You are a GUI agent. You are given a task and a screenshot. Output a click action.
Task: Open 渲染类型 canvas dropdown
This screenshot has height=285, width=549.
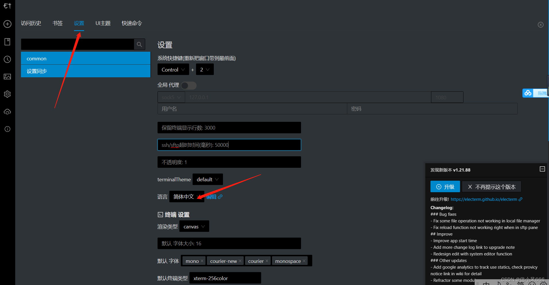point(194,226)
